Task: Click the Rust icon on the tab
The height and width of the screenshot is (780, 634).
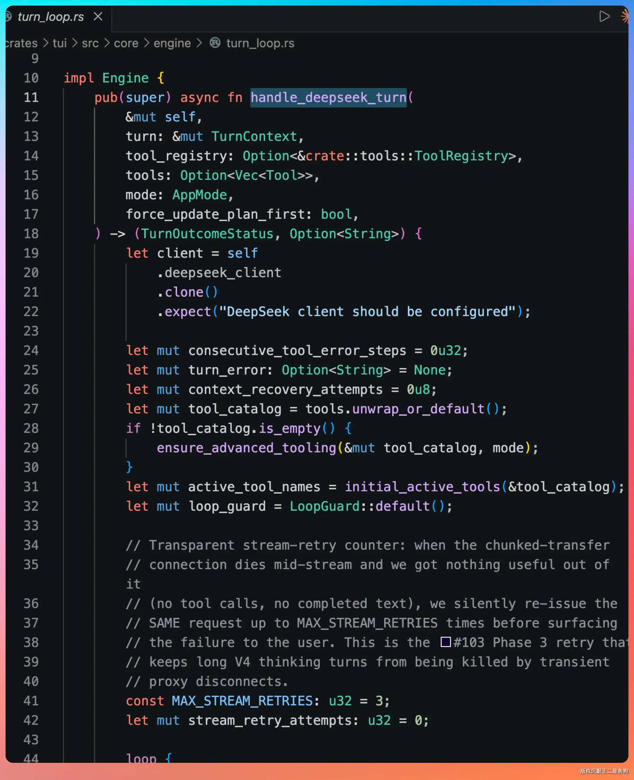Action: click(9, 16)
